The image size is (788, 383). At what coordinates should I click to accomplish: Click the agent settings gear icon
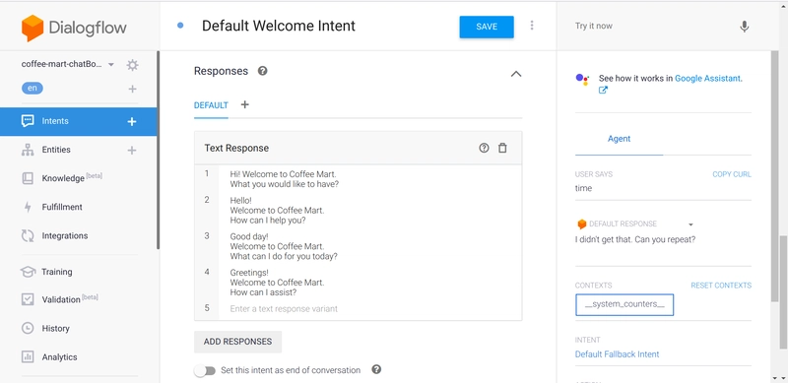132,65
